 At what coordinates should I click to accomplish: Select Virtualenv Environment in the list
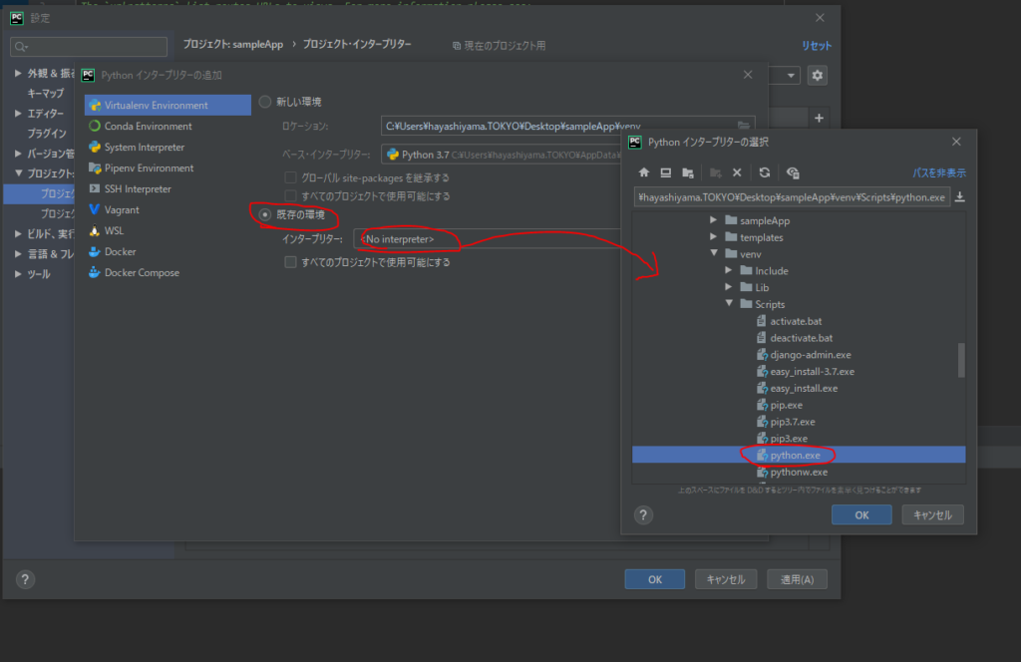(168, 105)
